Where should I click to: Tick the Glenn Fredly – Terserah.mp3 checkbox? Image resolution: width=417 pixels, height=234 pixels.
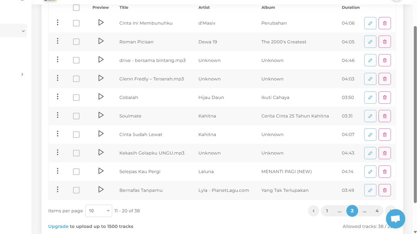(76, 79)
